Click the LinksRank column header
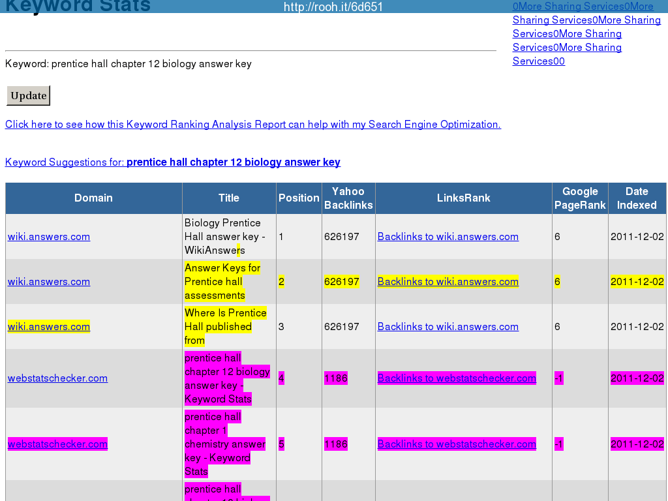The width and height of the screenshot is (668, 501). pyautogui.click(x=463, y=198)
